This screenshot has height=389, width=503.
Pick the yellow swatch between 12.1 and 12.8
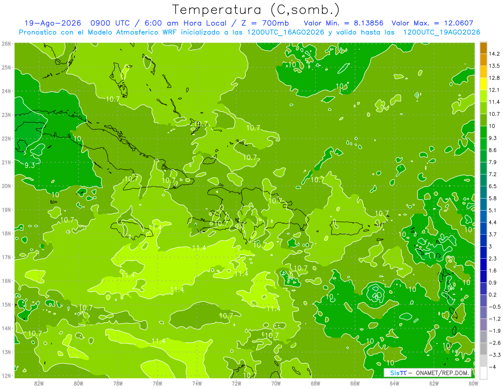coord(483,84)
